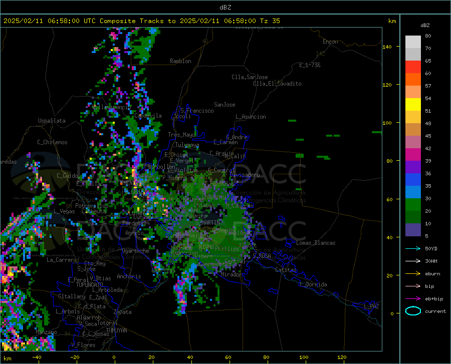451x364 pixels.
Task: Click the 'Tulumaya' map label
Action: tap(187, 145)
